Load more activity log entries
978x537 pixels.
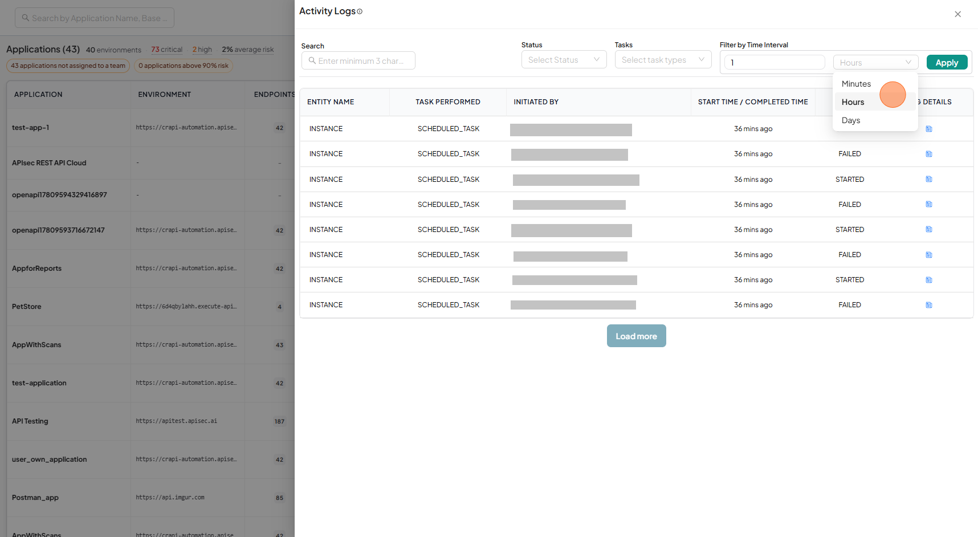(636, 336)
